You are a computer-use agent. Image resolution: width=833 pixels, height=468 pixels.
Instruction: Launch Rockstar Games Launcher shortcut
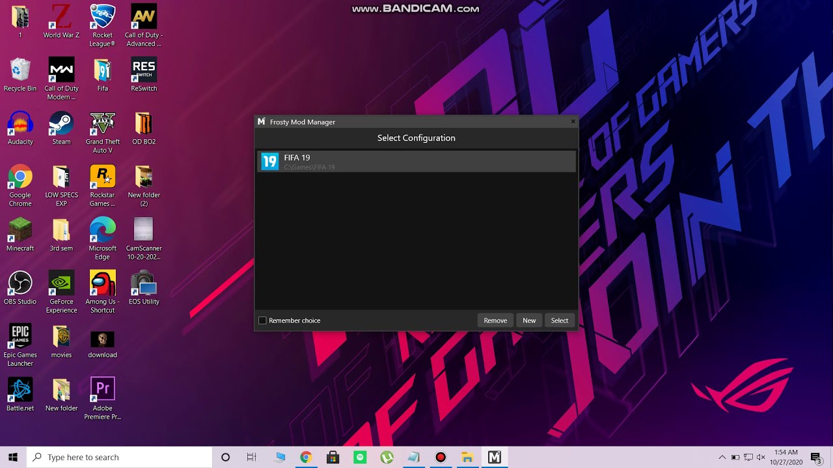pyautogui.click(x=103, y=186)
